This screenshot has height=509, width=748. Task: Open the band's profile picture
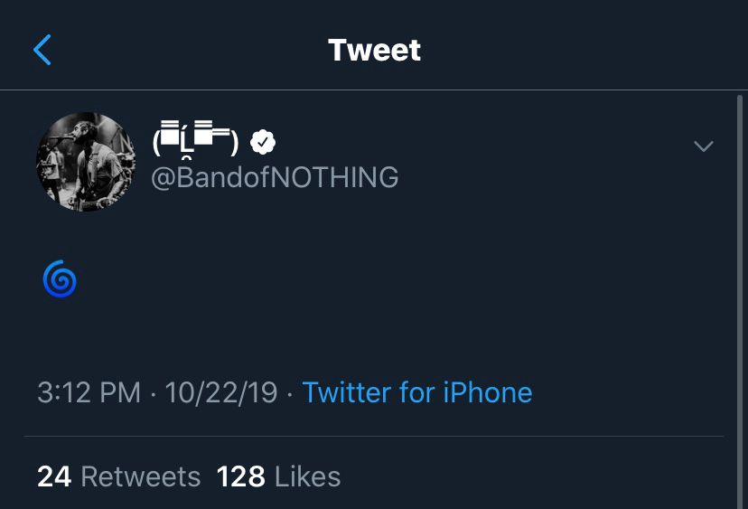click(x=85, y=162)
